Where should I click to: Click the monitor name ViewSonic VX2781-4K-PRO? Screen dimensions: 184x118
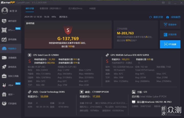pyautogui.click(x=158, y=102)
